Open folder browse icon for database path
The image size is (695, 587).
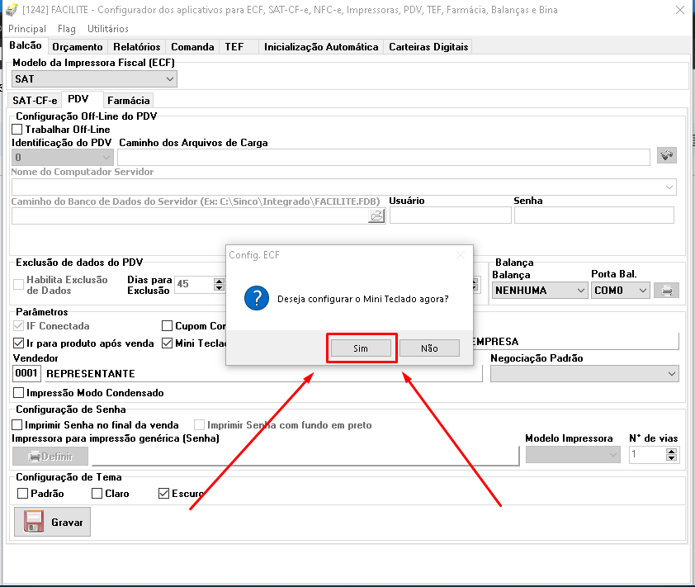pos(376,216)
